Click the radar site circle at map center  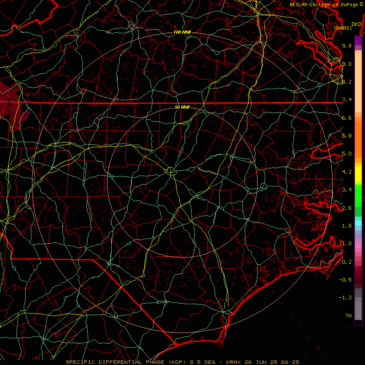click(171, 171)
